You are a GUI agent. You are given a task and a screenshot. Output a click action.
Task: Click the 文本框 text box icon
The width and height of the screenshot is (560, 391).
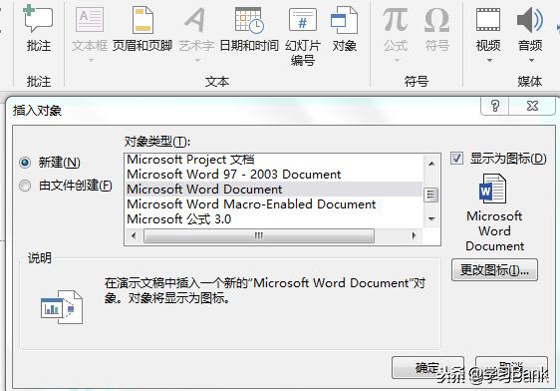[90, 20]
